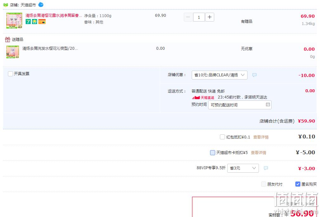The height and width of the screenshot is (217, 321).
Task: Increase quantity with the plus button
Action: click(210, 17)
